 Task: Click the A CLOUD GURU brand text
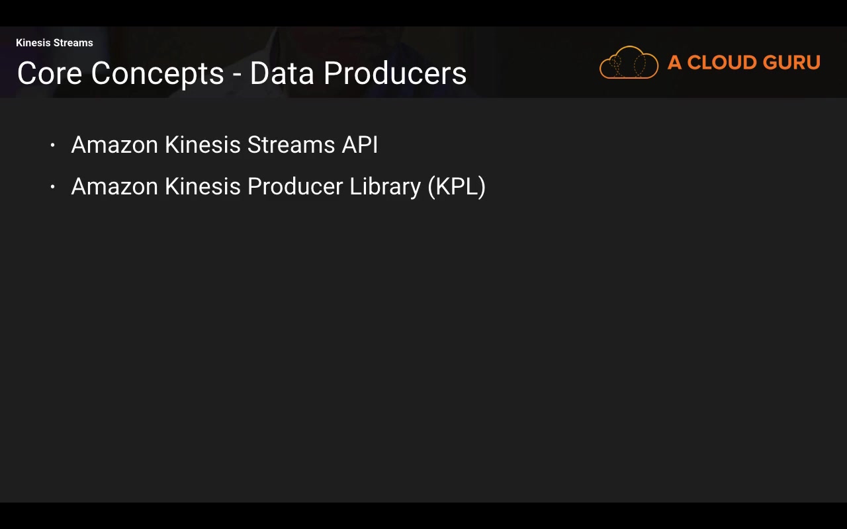pyautogui.click(x=744, y=63)
